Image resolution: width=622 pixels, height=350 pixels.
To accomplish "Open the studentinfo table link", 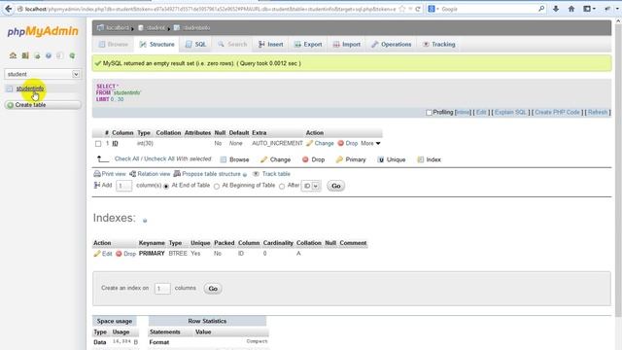I will tap(30, 88).
